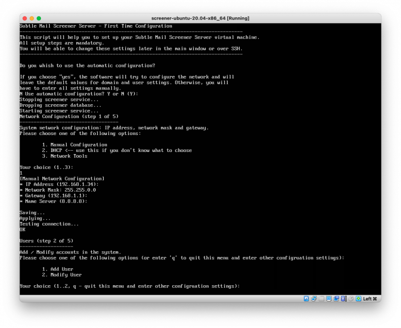Click the hard disk activity status icon
401x328 pixels.
(x=306, y=299)
